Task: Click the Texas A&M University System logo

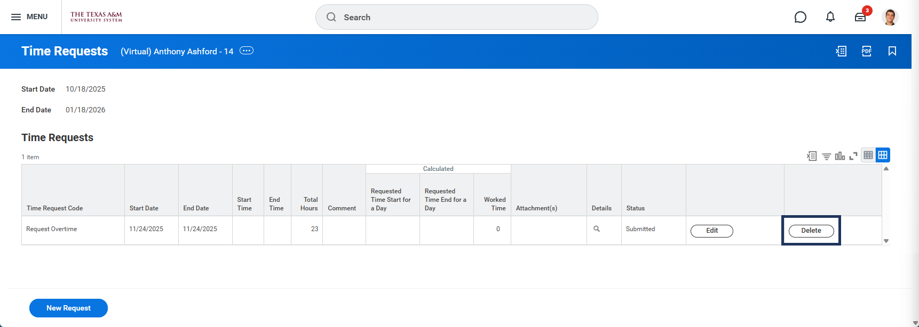Action: 96,17
